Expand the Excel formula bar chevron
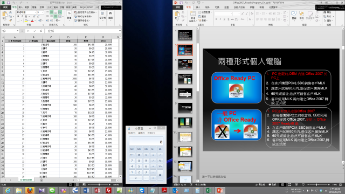This screenshot has width=345, height=194. 120,31
